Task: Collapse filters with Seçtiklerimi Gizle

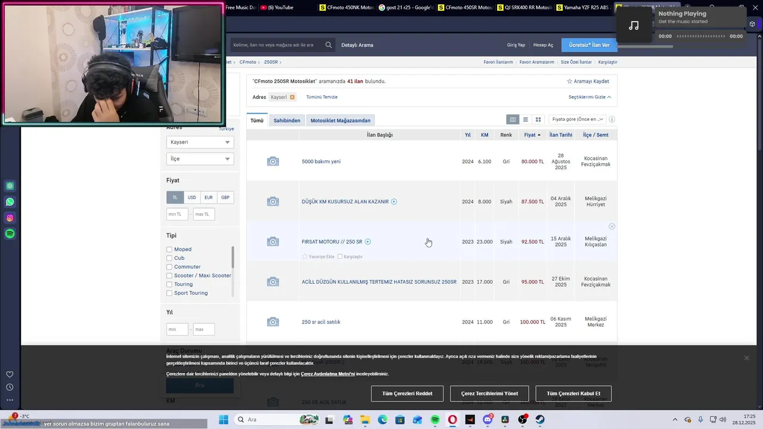Action: (590, 97)
